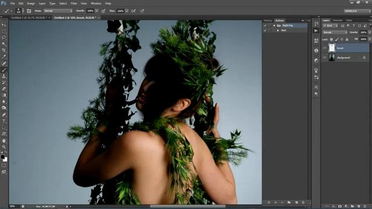Toggle checkmark for Night Fog action set
Image resolution: width=372 pixels, height=209 pixels.
point(265,26)
